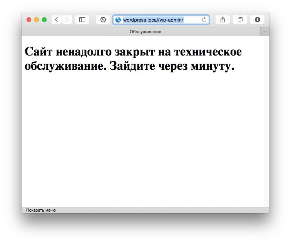Click the maintenance heading text
291x244 pixels.
coord(133,59)
